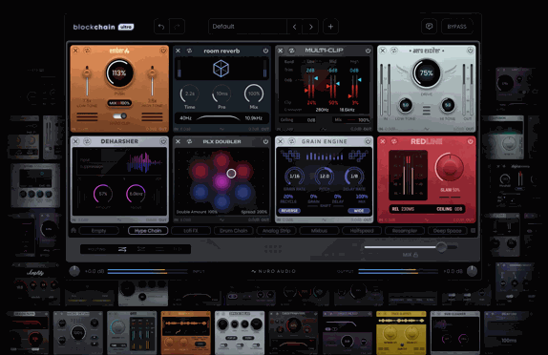This screenshot has height=355, width=548.
Task: Remove the aero exciter module
Action: click(x=383, y=51)
